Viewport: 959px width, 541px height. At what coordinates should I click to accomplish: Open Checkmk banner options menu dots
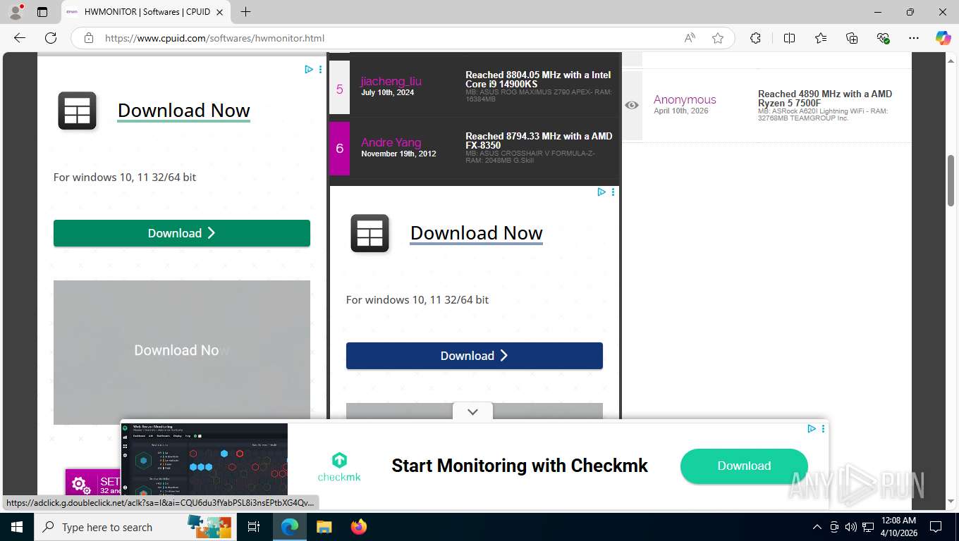click(x=823, y=428)
